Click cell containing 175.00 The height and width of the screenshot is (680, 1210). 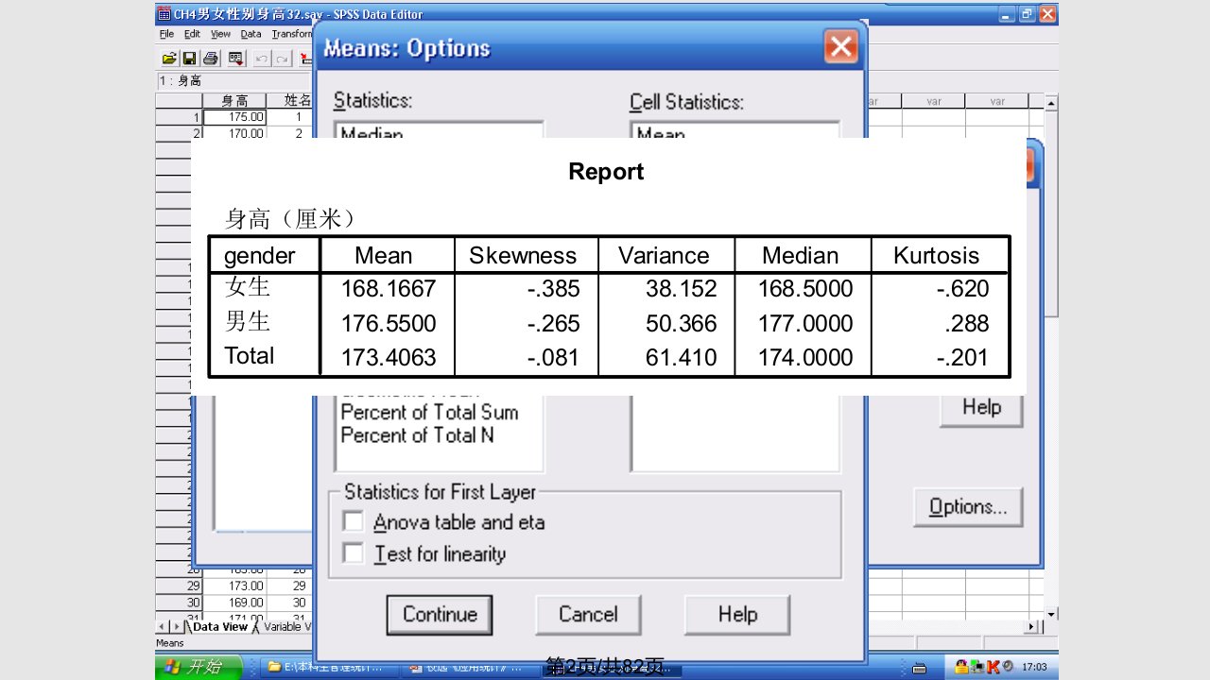tap(234, 117)
